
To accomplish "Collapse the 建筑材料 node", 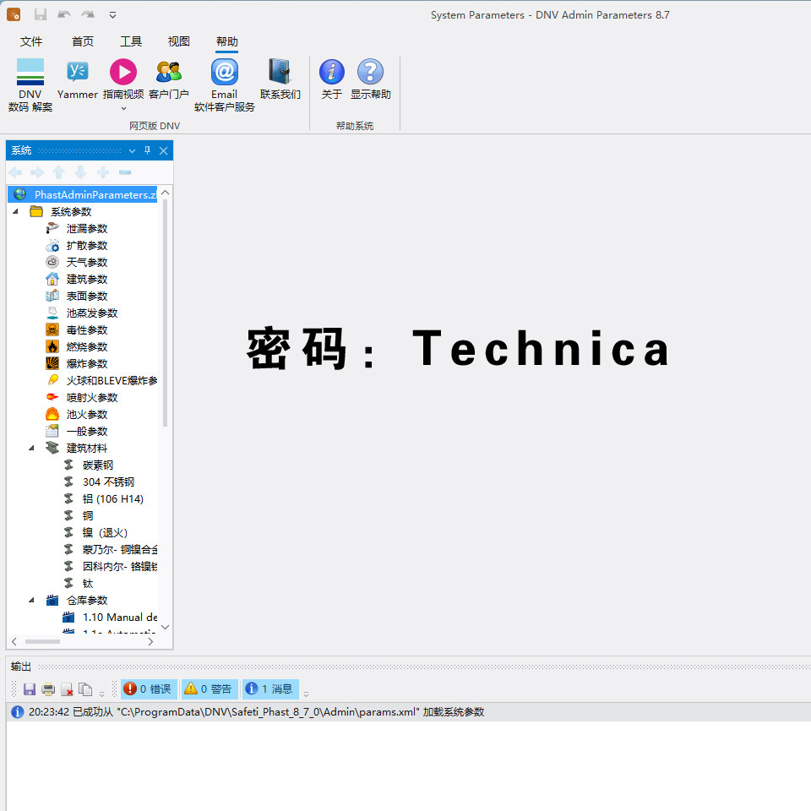I will [31, 448].
